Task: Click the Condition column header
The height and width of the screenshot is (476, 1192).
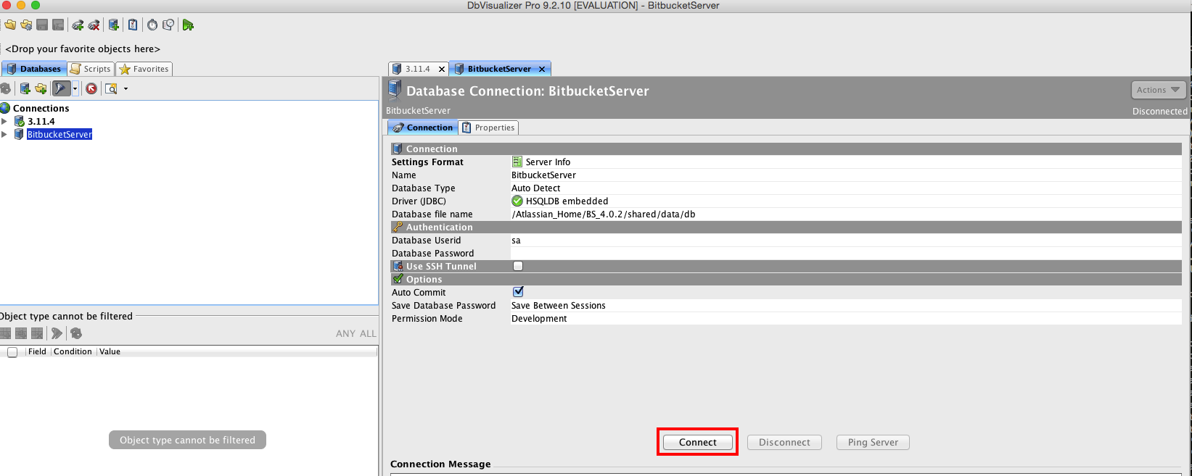Action: click(x=73, y=351)
